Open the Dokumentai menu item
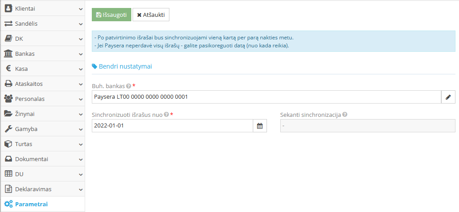The height and width of the screenshot is (212, 459). [31, 159]
